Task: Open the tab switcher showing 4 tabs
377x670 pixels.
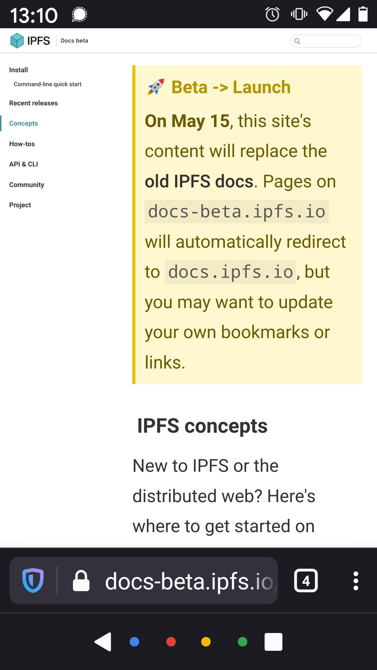Action: pyautogui.click(x=306, y=580)
